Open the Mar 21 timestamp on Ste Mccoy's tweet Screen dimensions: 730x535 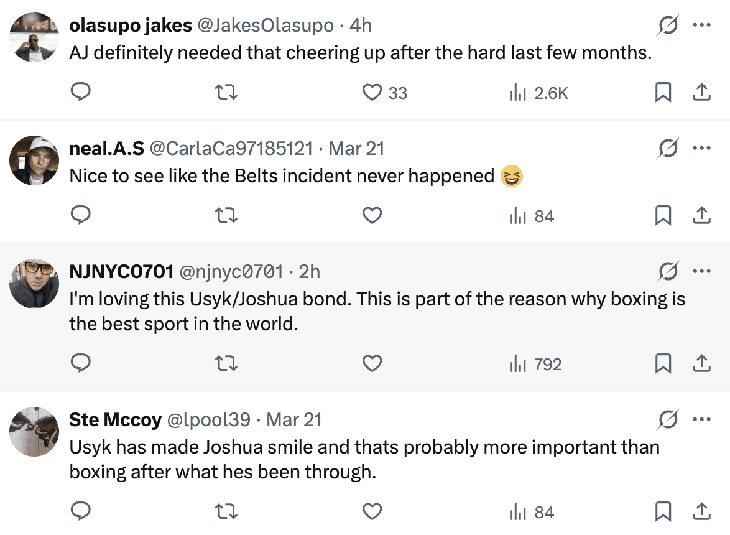pos(293,420)
